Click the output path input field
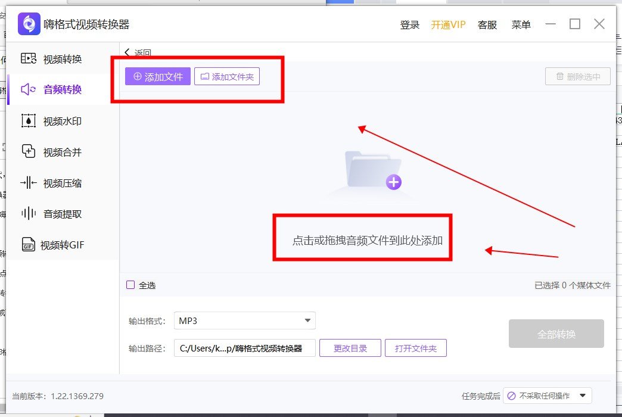 click(x=244, y=348)
